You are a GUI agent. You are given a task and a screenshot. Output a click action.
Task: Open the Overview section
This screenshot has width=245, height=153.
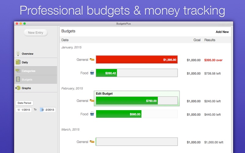tap(36, 54)
